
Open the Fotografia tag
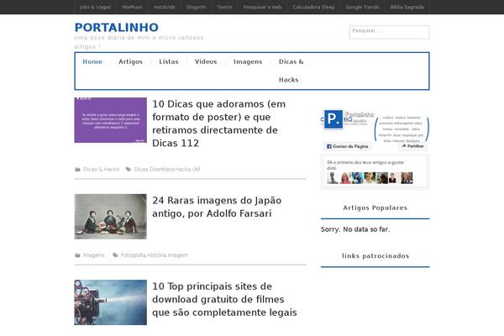click(x=133, y=255)
